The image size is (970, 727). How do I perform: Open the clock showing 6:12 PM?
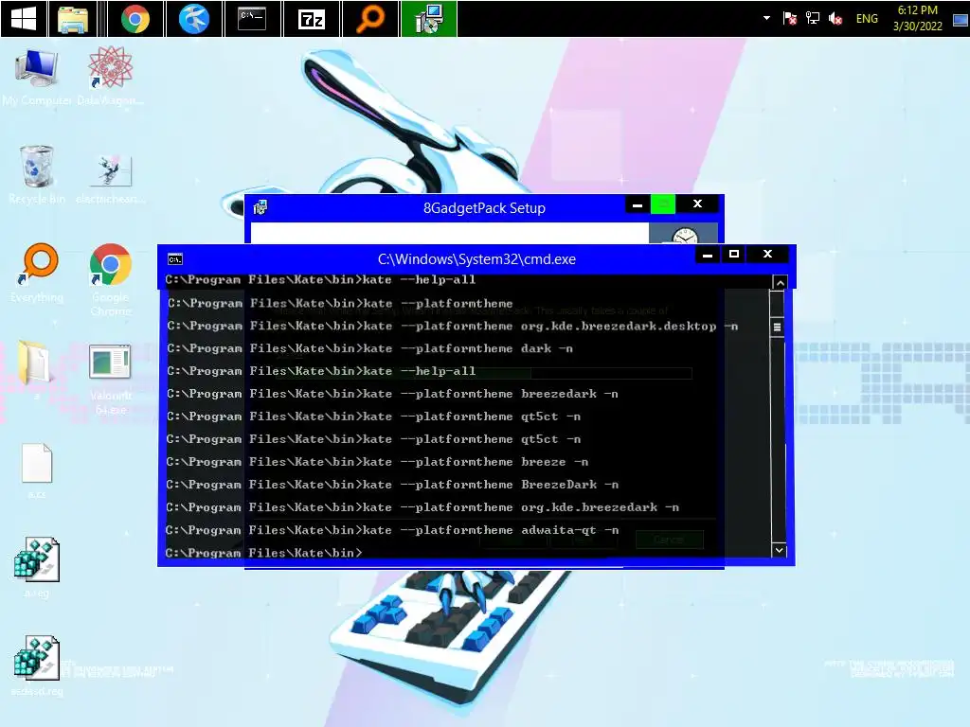point(917,18)
